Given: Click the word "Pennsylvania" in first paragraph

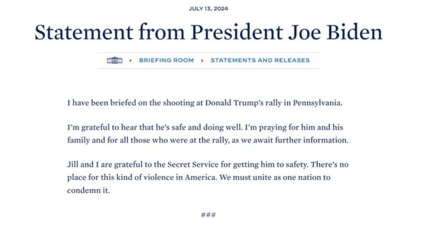Looking at the screenshot, I should [318, 103].
